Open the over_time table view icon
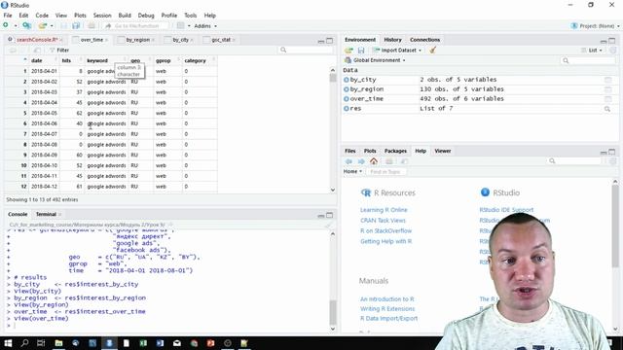 point(607,99)
